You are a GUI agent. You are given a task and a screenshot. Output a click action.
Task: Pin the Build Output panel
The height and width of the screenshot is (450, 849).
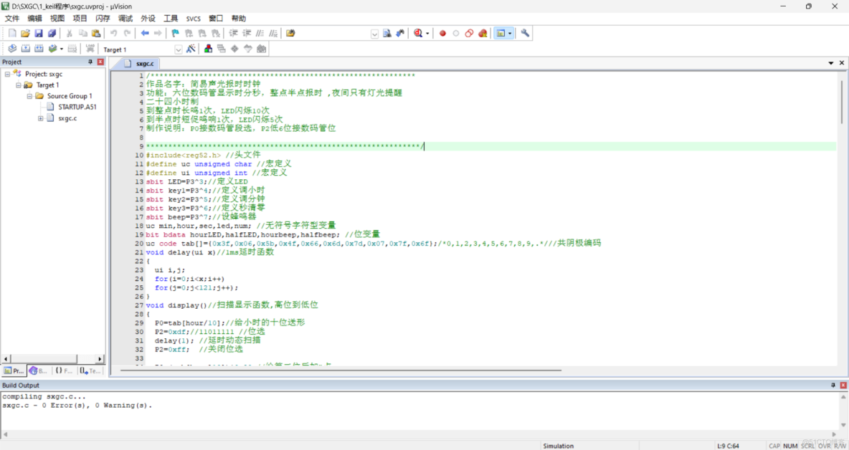tap(833, 385)
